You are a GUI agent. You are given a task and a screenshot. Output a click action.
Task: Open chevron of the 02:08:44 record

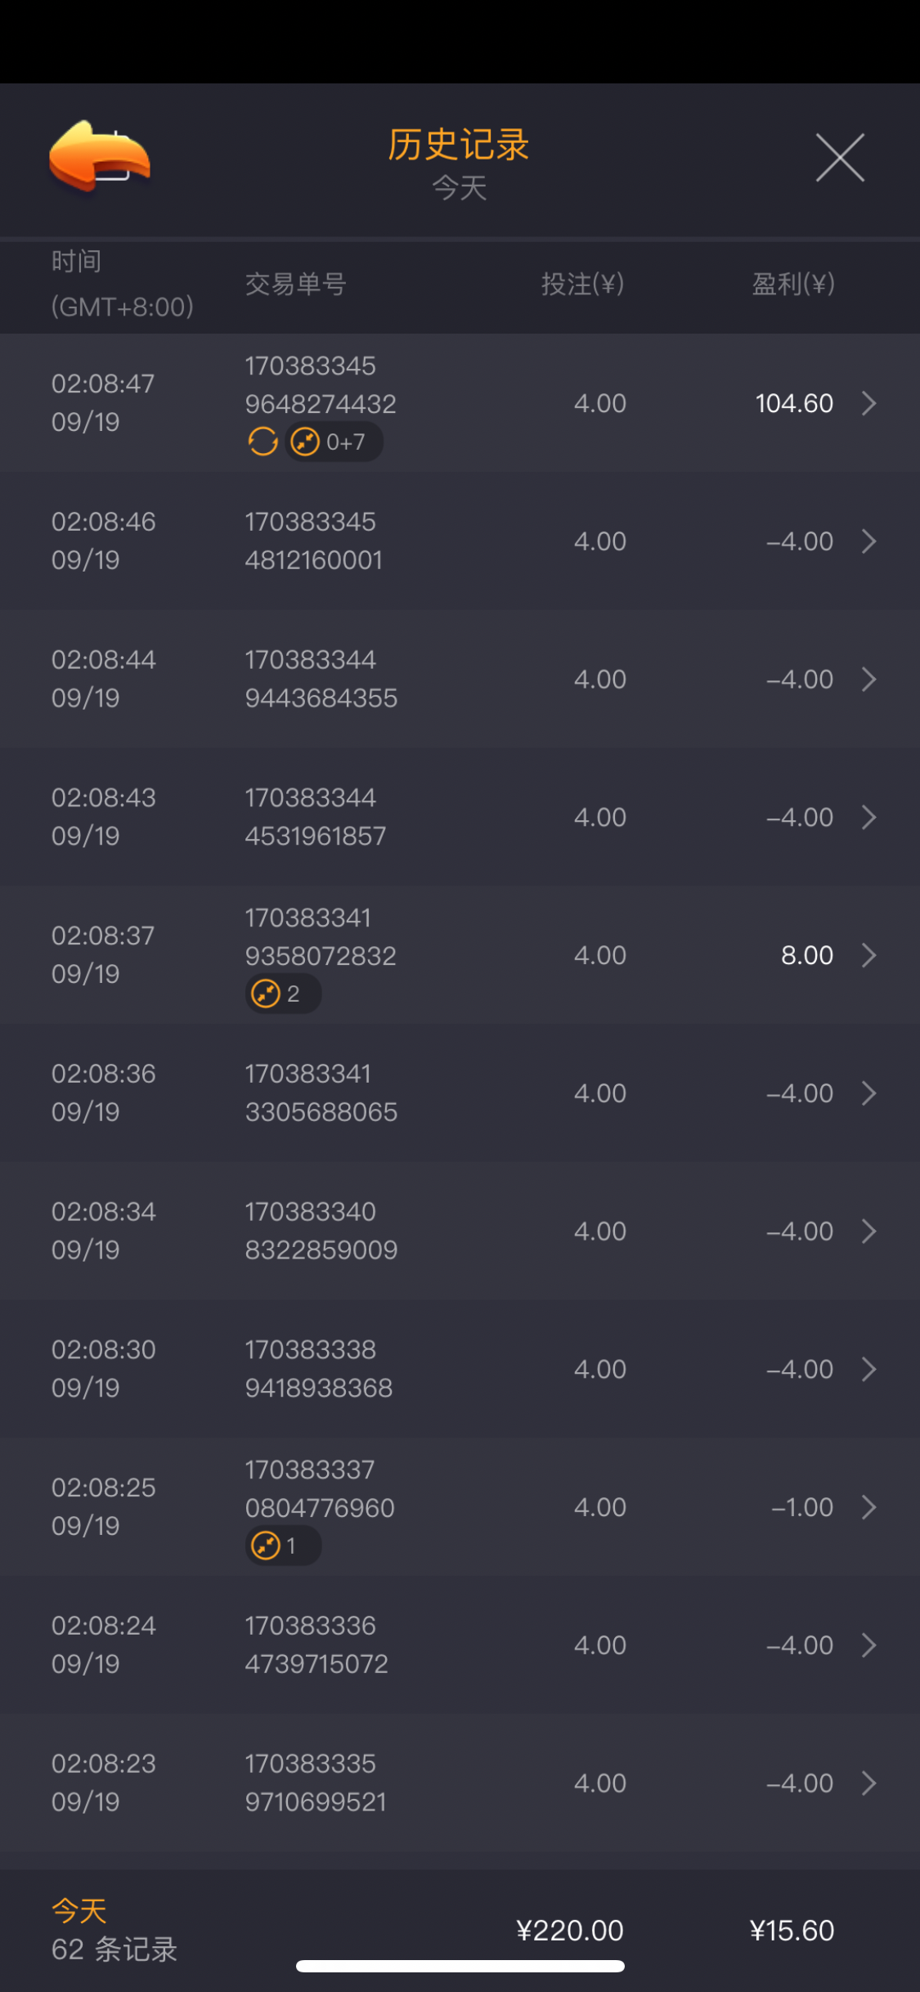click(x=869, y=680)
